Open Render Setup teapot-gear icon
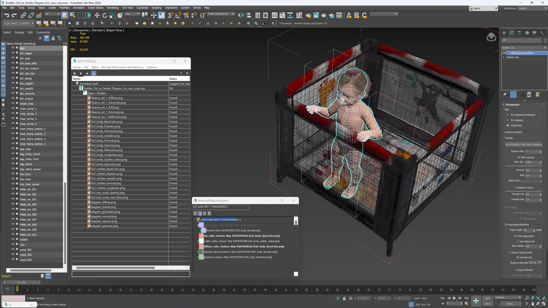The width and height of the screenshot is (548, 308). pyautogui.click(x=308, y=15)
